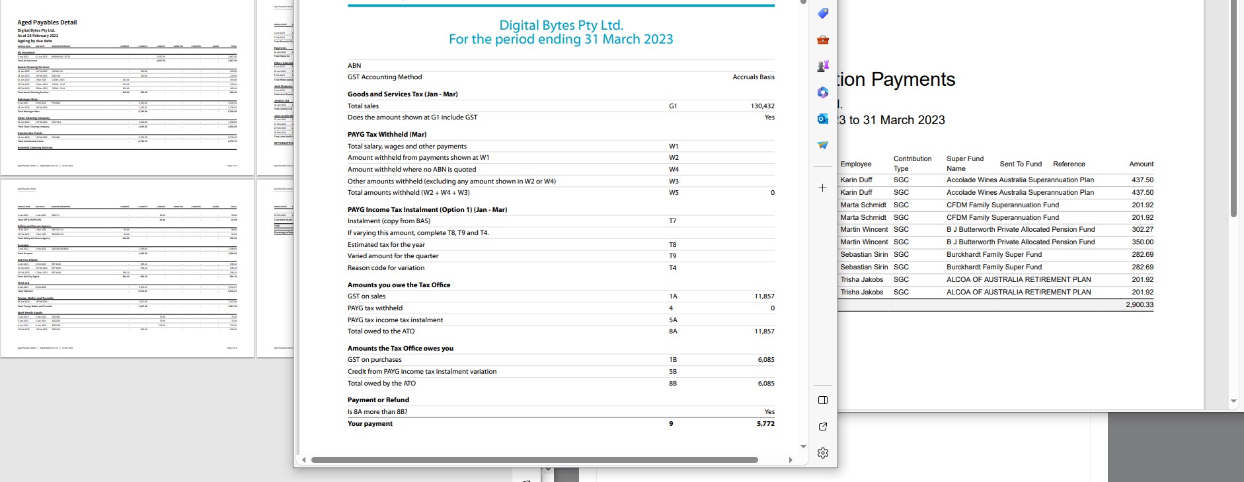Click the down arrow of BAS report scrollbar
The image size is (1244, 482).
click(804, 447)
